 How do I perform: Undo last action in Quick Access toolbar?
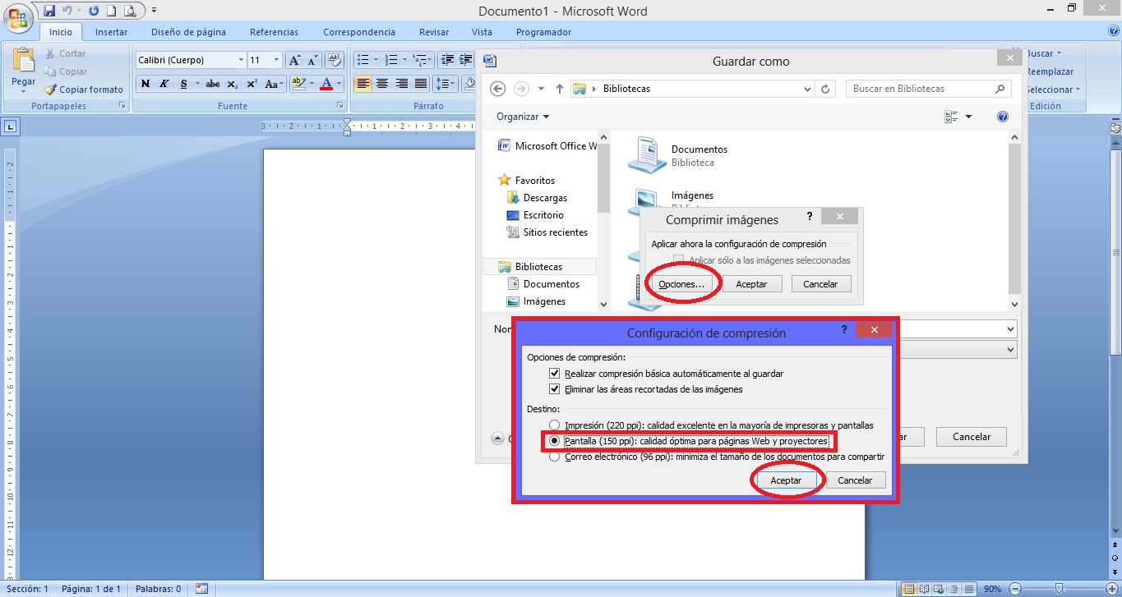coord(69,11)
